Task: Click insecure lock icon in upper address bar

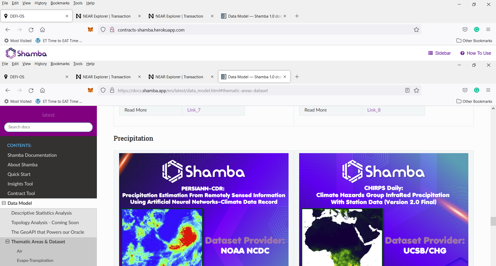Action: [x=112, y=30]
